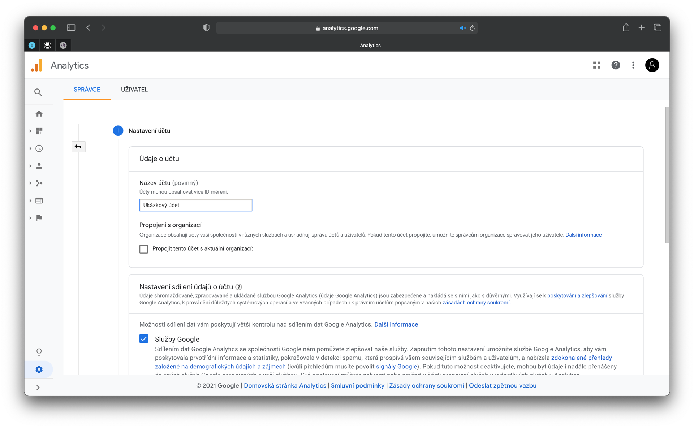694x428 pixels.
Task: Expand the Realtime clock section
Action: coord(39,148)
